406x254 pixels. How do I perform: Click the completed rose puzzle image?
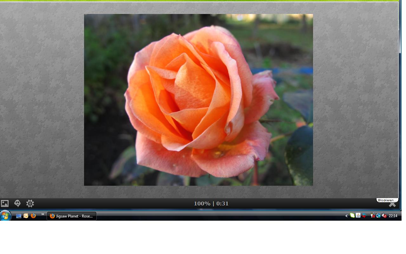(x=198, y=100)
